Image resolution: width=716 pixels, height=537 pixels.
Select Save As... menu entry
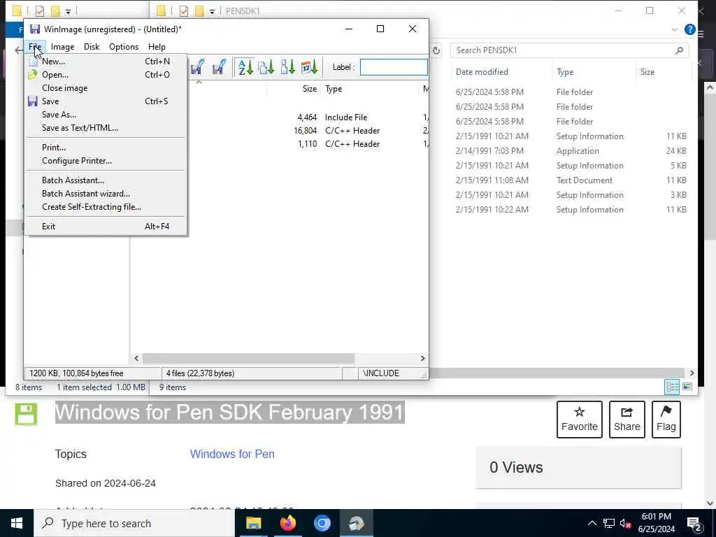(106, 114)
